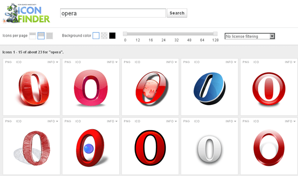This screenshot has width=298, height=176.
Task: Select the black-outlined red Opera icon
Action: [x=150, y=148]
